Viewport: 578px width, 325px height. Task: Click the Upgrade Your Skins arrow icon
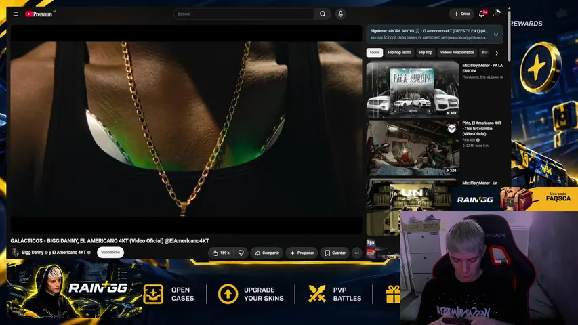228,294
